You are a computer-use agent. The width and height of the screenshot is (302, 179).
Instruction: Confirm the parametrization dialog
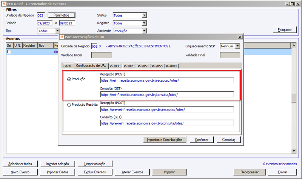coord(202,140)
